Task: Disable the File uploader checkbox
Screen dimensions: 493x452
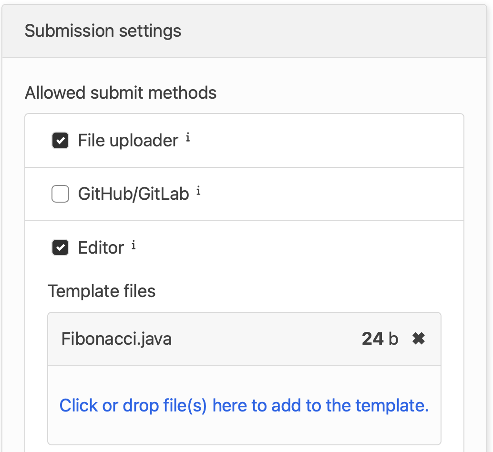Action: point(60,141)
